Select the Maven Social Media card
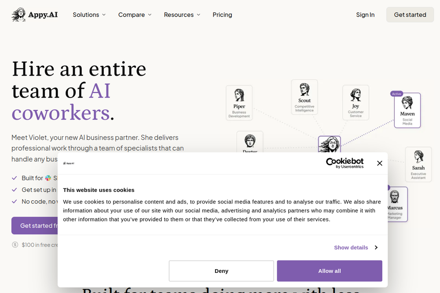 coord(407,110)
